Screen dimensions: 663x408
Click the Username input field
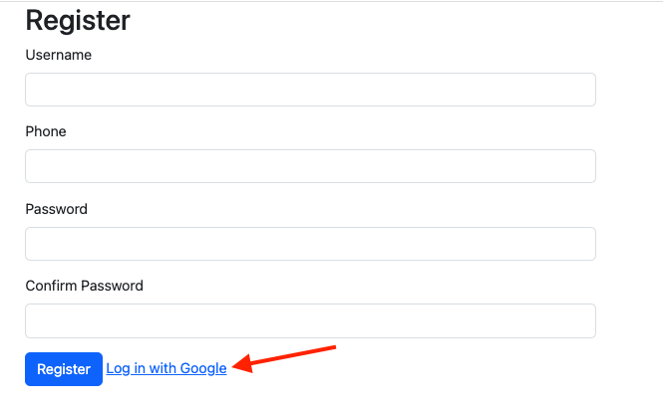310,90
